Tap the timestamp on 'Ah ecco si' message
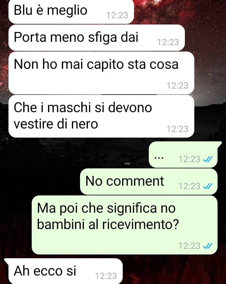The height and width of the screenshot is (284, 226). 106,276
